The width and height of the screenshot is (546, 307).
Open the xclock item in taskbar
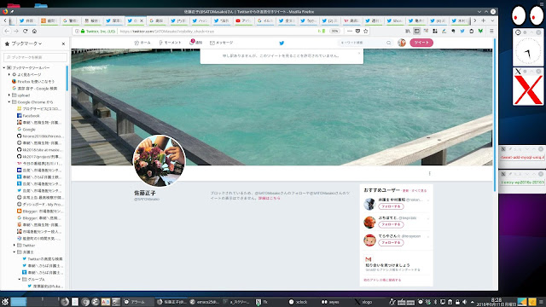tap(299, 302)
